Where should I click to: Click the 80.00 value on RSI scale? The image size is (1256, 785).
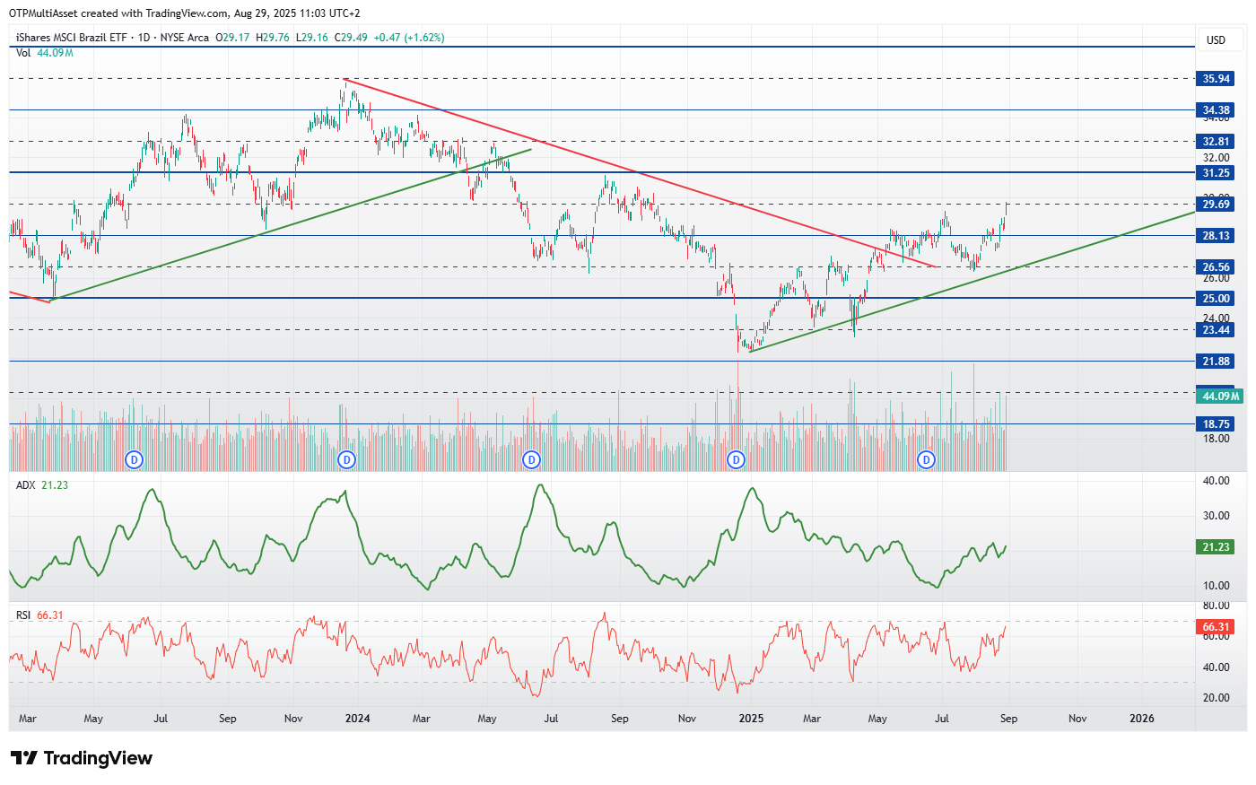1216,606
